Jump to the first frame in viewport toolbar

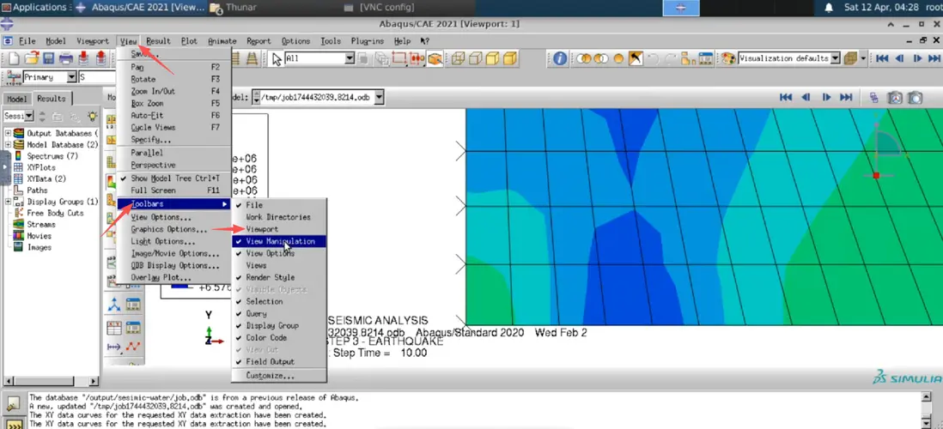click(785, 98)
